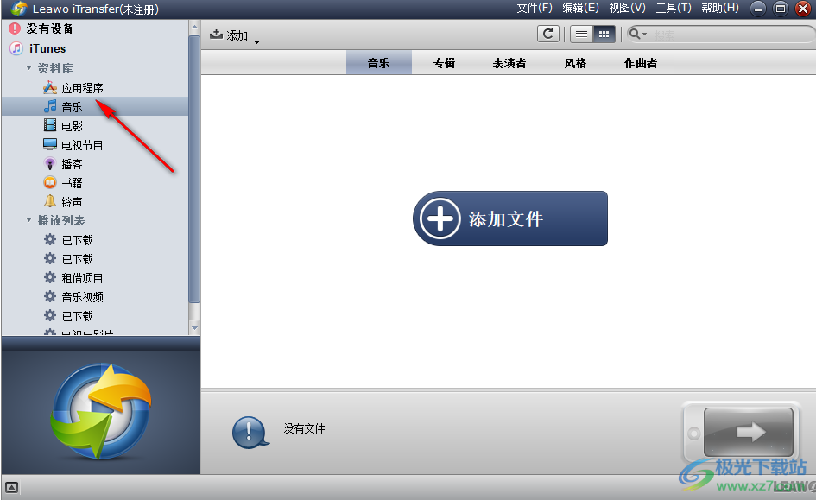Select the 专辑 tab

coord(445,63)
